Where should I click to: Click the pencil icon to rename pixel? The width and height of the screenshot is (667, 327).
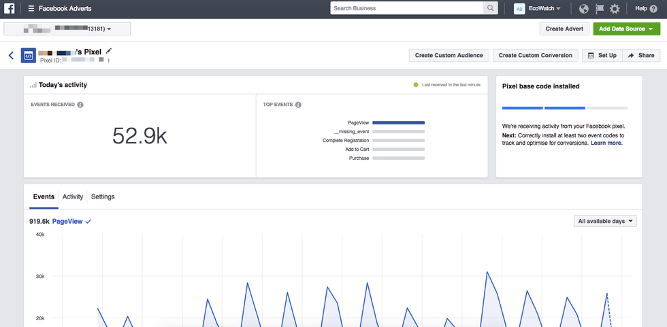[x=109, y=51]
